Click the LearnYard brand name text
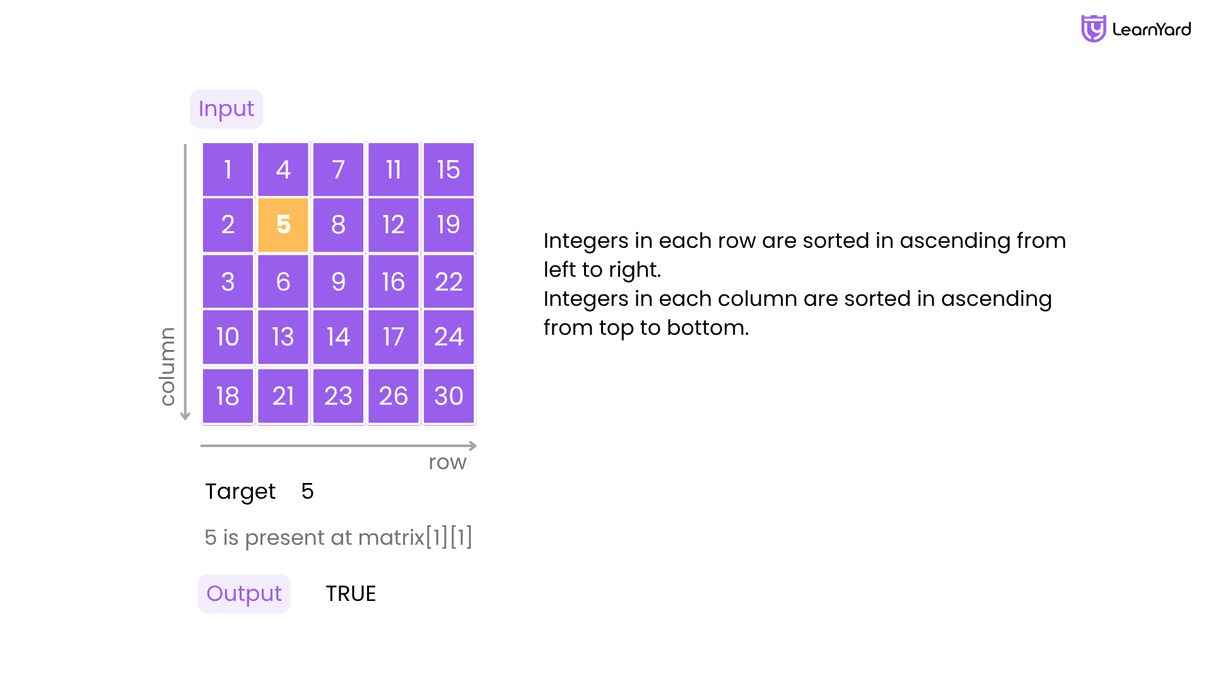The image size is (1211, 681). point(1152,29)
